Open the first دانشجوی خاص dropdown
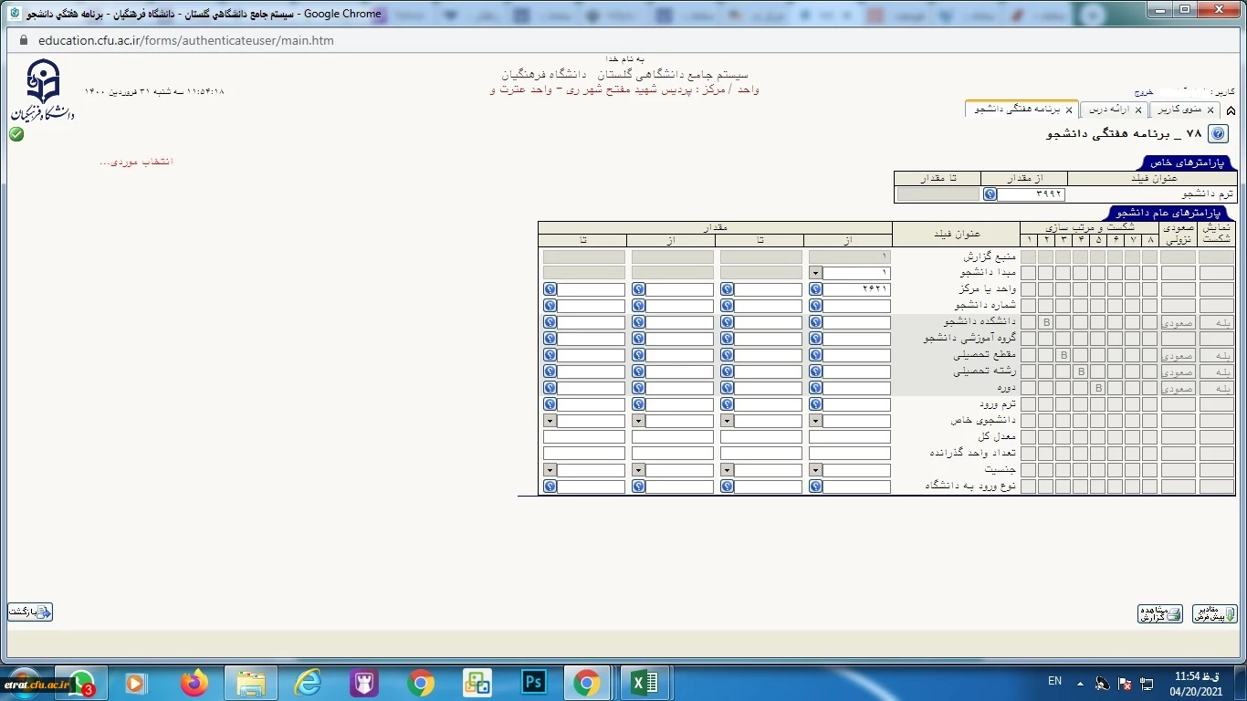Viewport: 1247px width, 701px height. click(x=815, y=421)
